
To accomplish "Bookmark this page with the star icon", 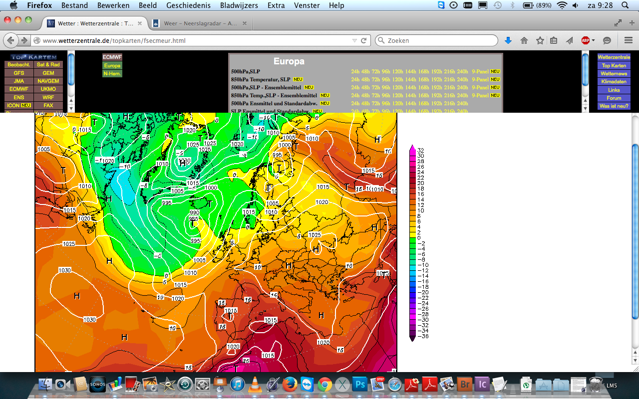I will click(540, 40).
